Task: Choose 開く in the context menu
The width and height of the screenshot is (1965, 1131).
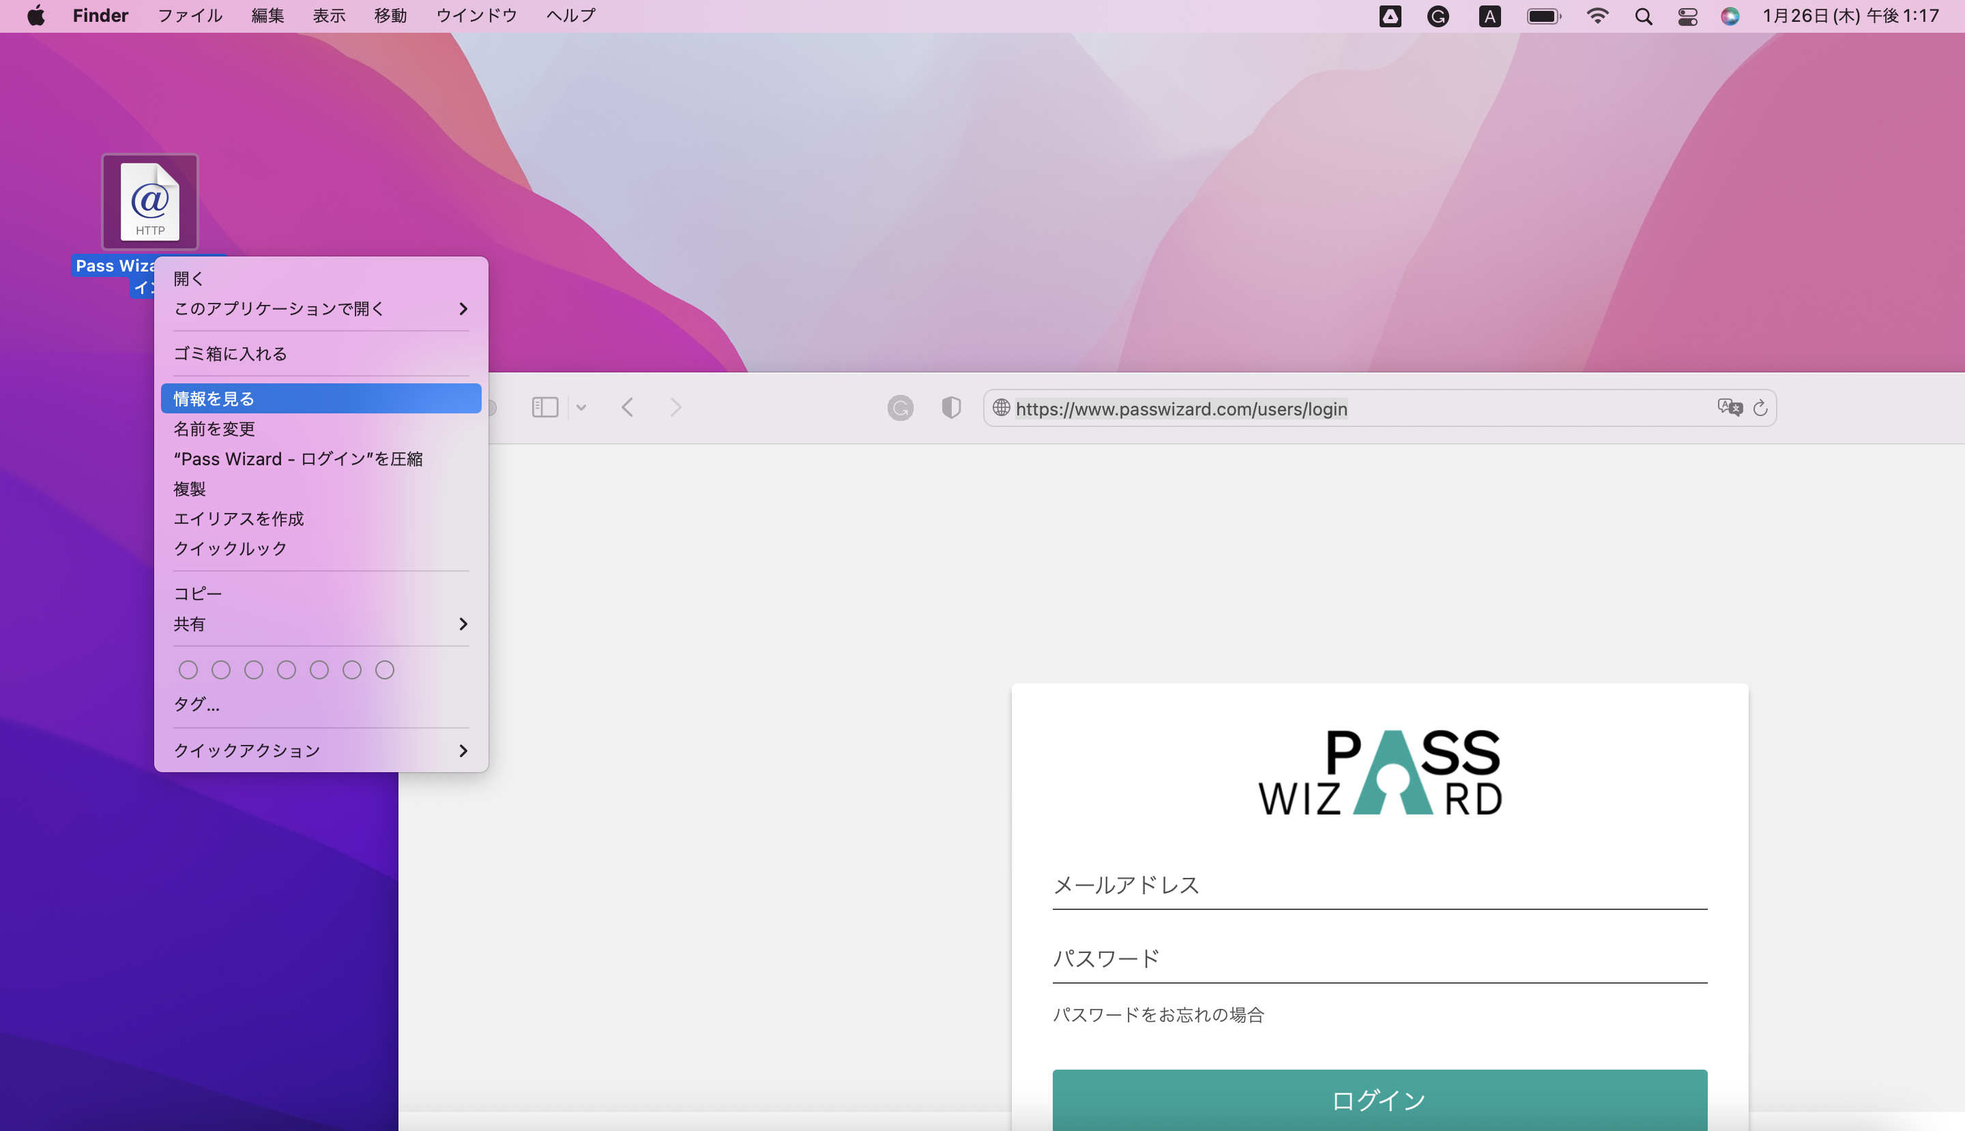Action: tap(321, 278)
